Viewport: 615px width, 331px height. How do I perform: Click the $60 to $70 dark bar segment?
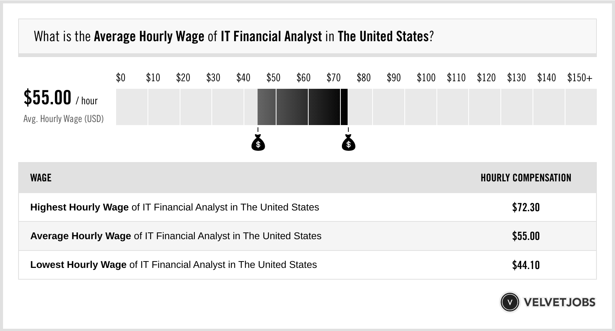point(324,107)
